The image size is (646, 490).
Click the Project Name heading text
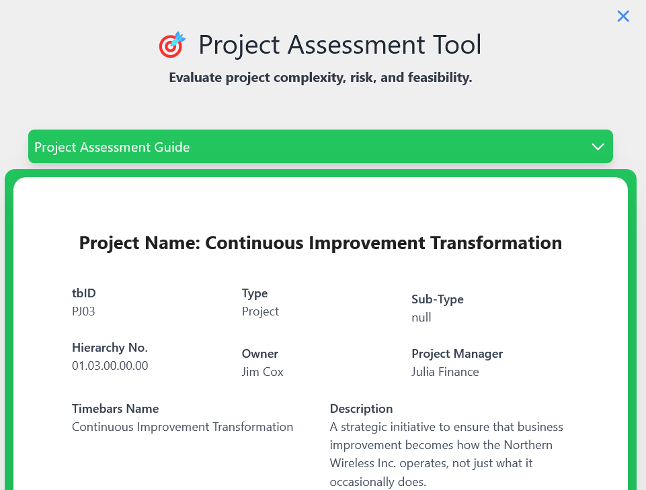pyautogui.click(x=321, y=243)
